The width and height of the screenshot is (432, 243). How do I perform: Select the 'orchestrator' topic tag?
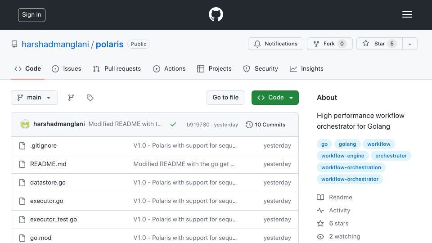coord(391,156)
